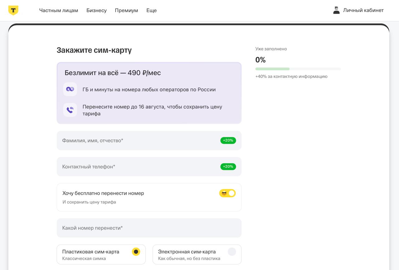Image resolution: width=399 pixels, height=270 pixels.
Task: Click the Безлимит на всё — 490 ₽/мес title
Action: 113,73
